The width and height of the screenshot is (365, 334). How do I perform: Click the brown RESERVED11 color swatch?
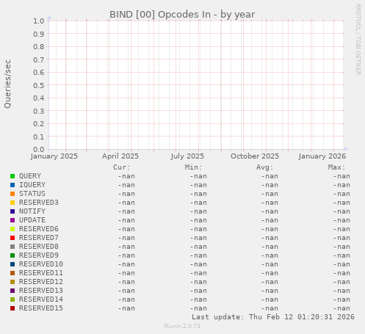tap(12, 273)
